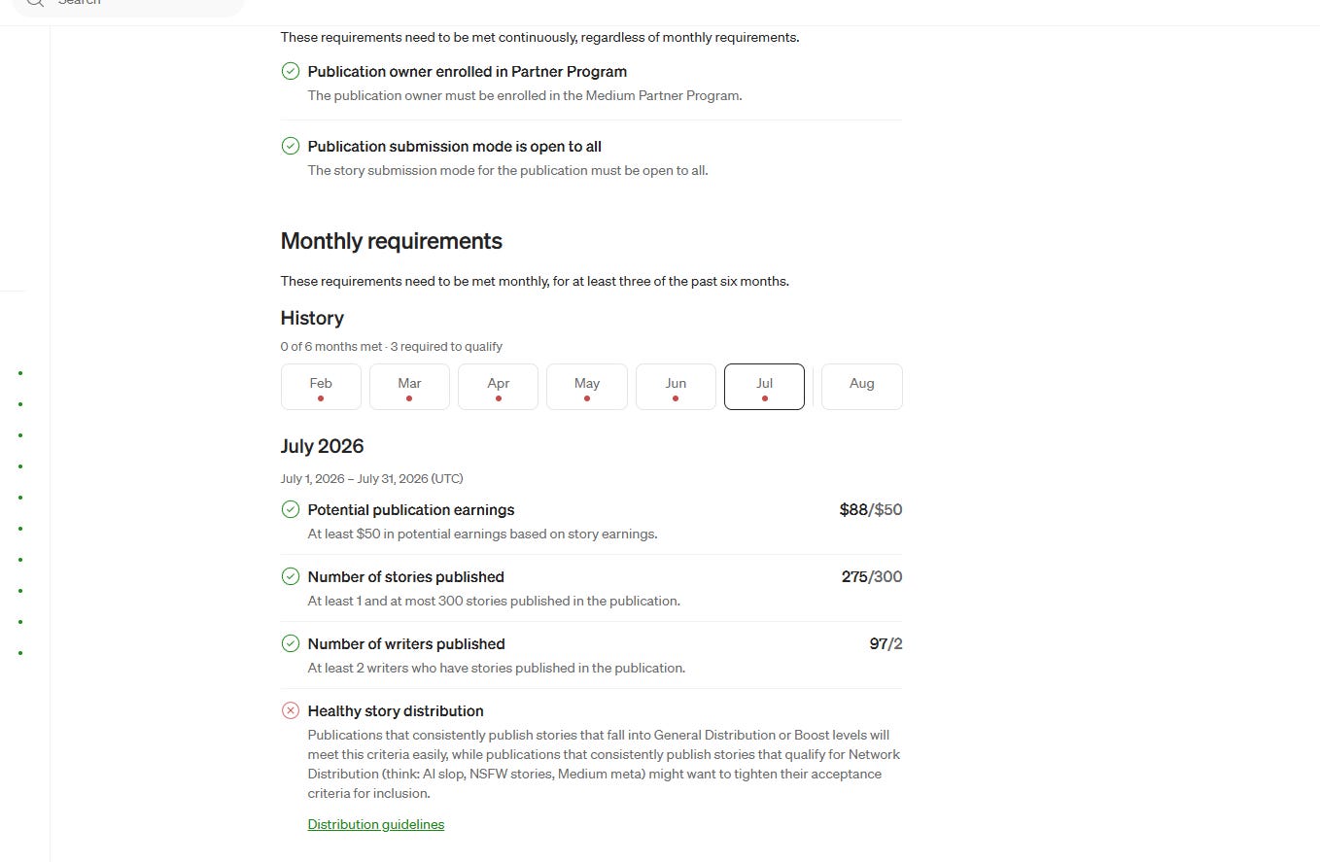This screenshot has height=862, width=1320.
Task: Click check icon for Number of stories published
Action: pos(290,576)
